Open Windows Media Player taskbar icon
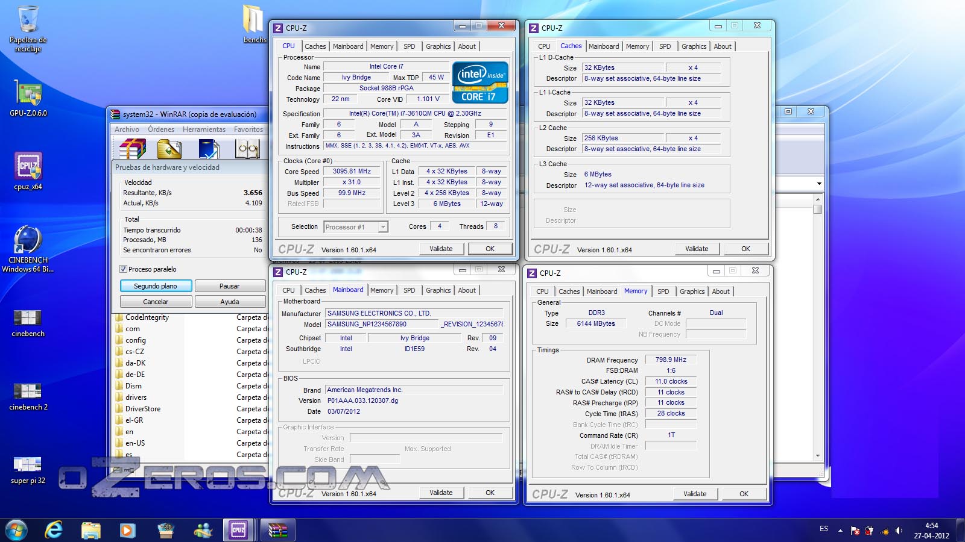Viewport: 965px width, 542px height. [127, 530]
